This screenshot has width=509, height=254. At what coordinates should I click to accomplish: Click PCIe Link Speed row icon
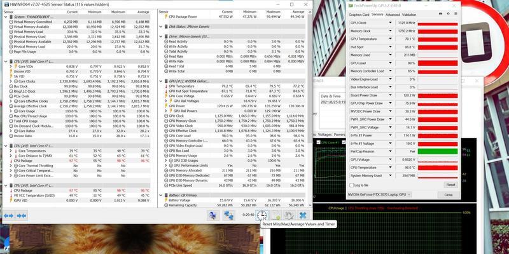[x=166, y=185]
